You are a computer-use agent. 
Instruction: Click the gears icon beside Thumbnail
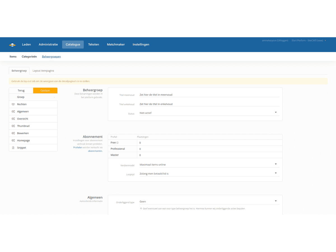(13, 126)
